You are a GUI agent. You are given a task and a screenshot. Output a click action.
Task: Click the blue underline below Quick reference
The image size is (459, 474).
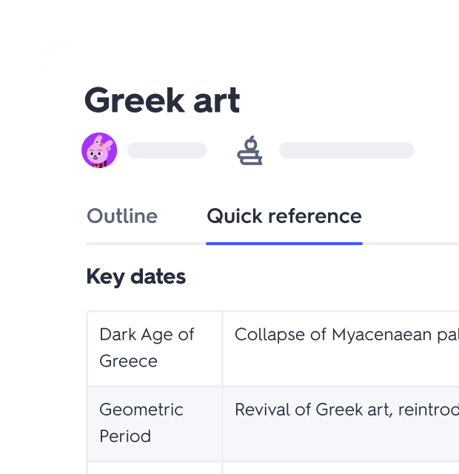pyautogui.click(x=284, y=243)
